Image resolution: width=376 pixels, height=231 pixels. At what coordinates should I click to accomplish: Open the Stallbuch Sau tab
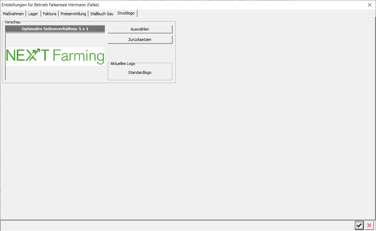click(x=102, y=14)
